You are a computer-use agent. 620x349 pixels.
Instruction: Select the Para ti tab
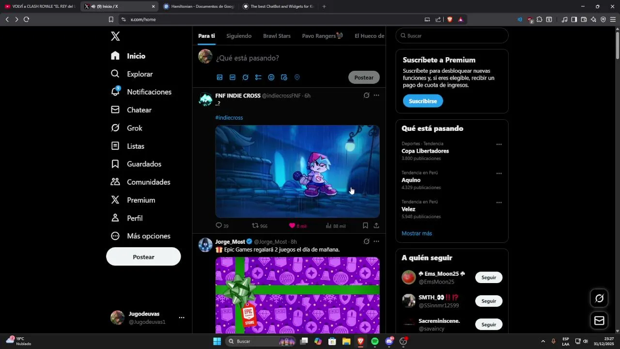coord(206,36)
